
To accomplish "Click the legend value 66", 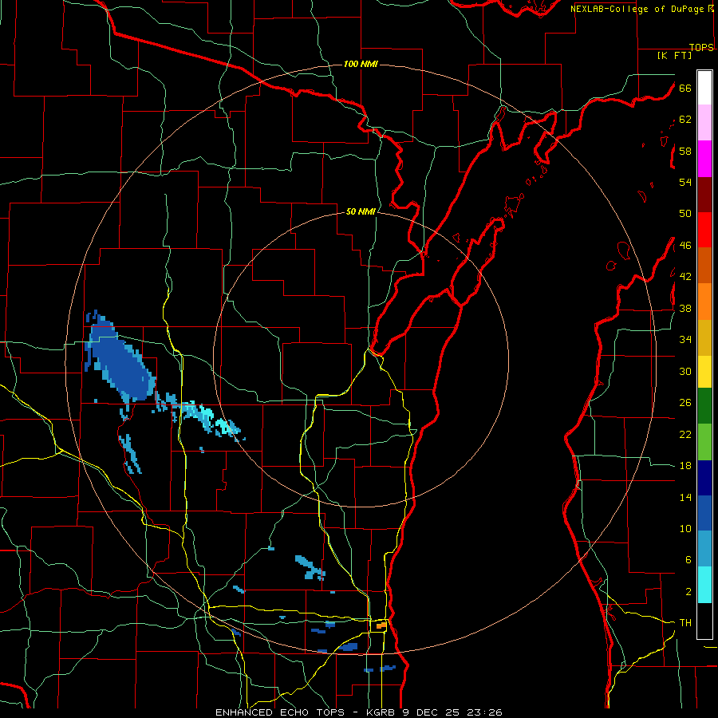I will [685, 89].
